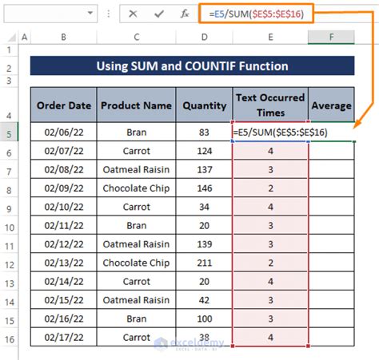379x360 pixels.
Task: Open the Insert Function fx dialog
Action: tap(185, 14)
